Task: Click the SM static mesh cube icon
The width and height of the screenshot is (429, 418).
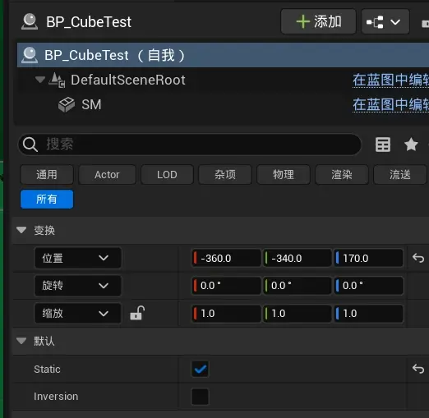Action: coord(67,104)
